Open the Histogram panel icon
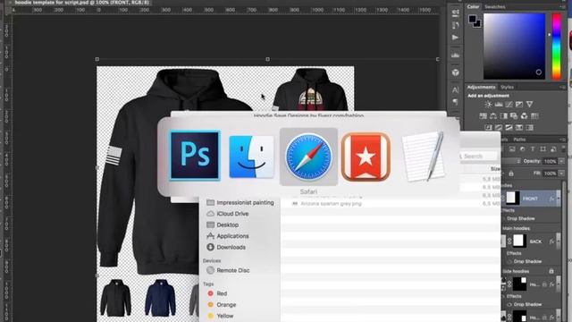Screen dimensions: 572x322 pyautogui.click(x=455, y=55)
